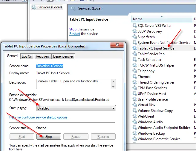The width and height of the screenshot is (196, 151).
Task: Select the User Profile Service row
Action: click(x=153, y=99)
